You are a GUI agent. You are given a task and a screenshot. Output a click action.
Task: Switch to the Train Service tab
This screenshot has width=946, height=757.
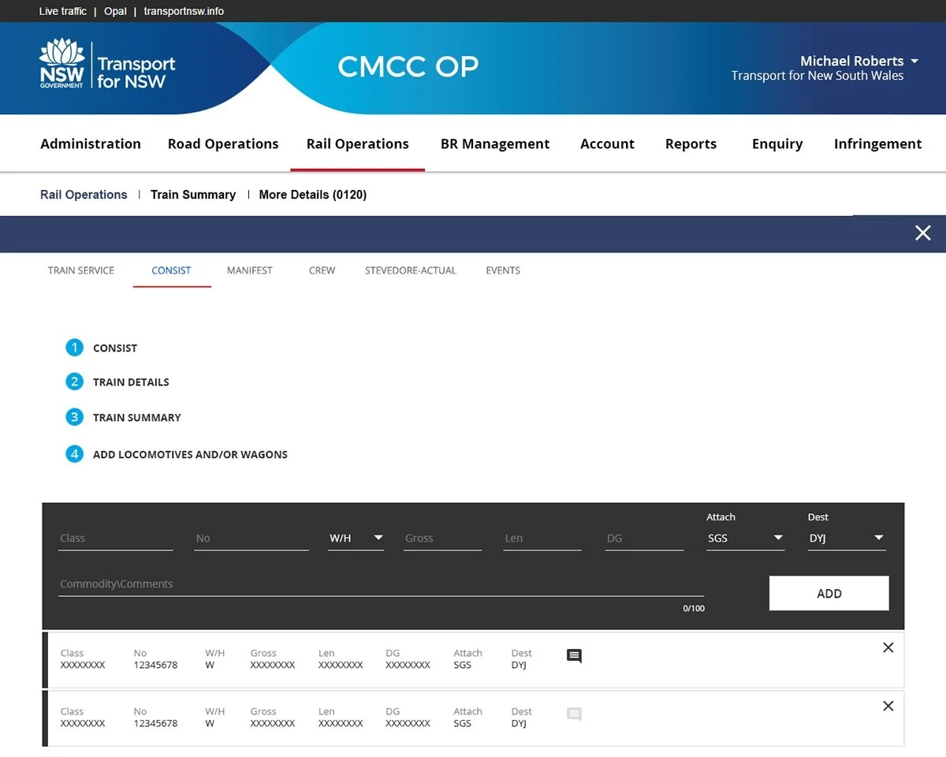click(x=81, y=270)
